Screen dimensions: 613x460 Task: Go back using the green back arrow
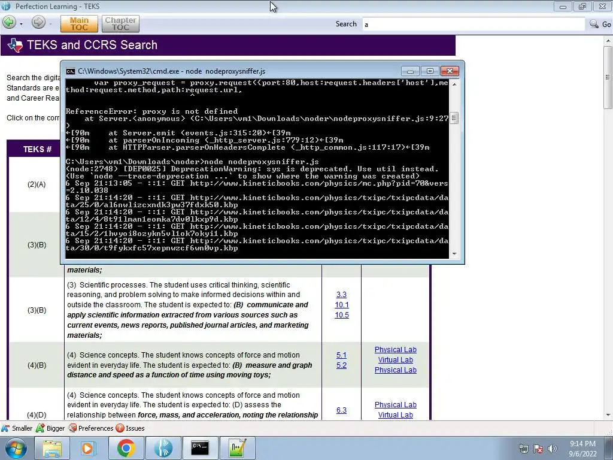coord(10,23)
